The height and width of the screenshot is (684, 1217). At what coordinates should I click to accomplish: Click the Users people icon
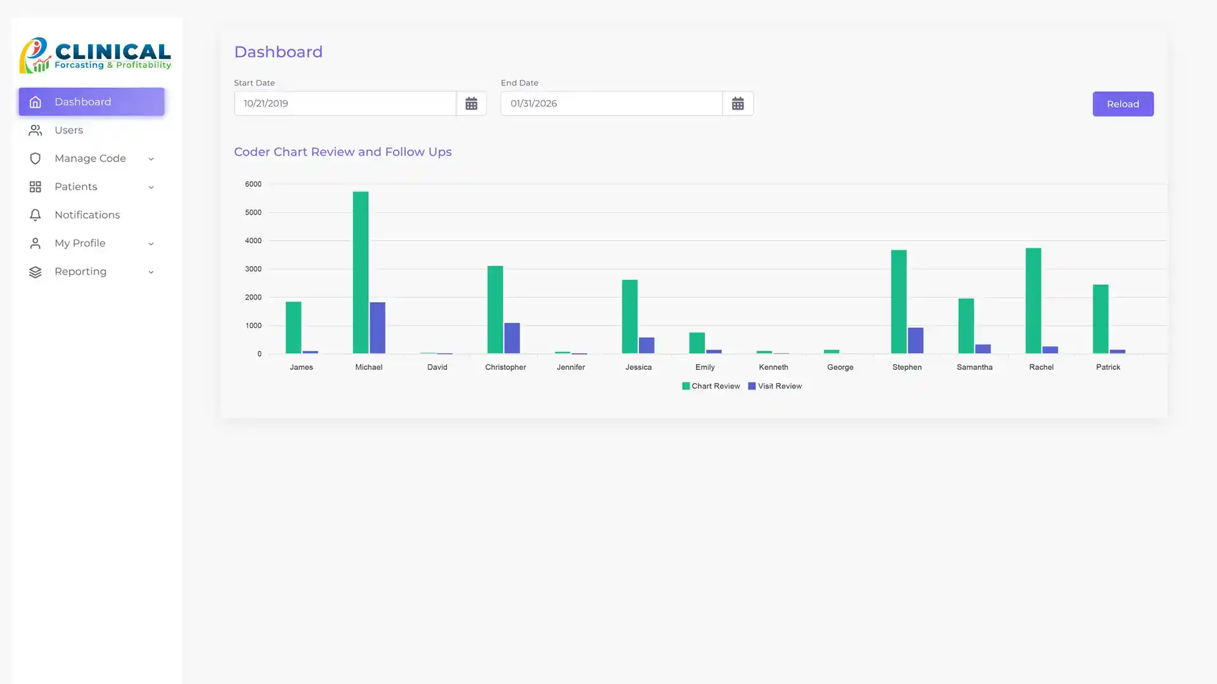pos(35,130)
